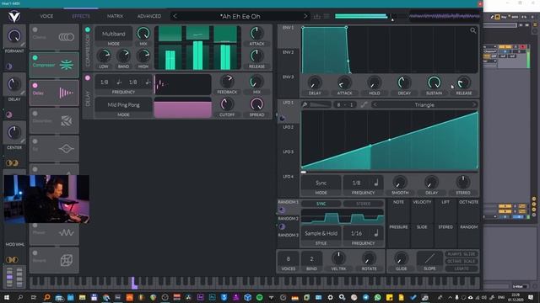Open the LFO 1/8 frequency selector
Viewport: 540px width, 303px height.
(x=356, y=183)
